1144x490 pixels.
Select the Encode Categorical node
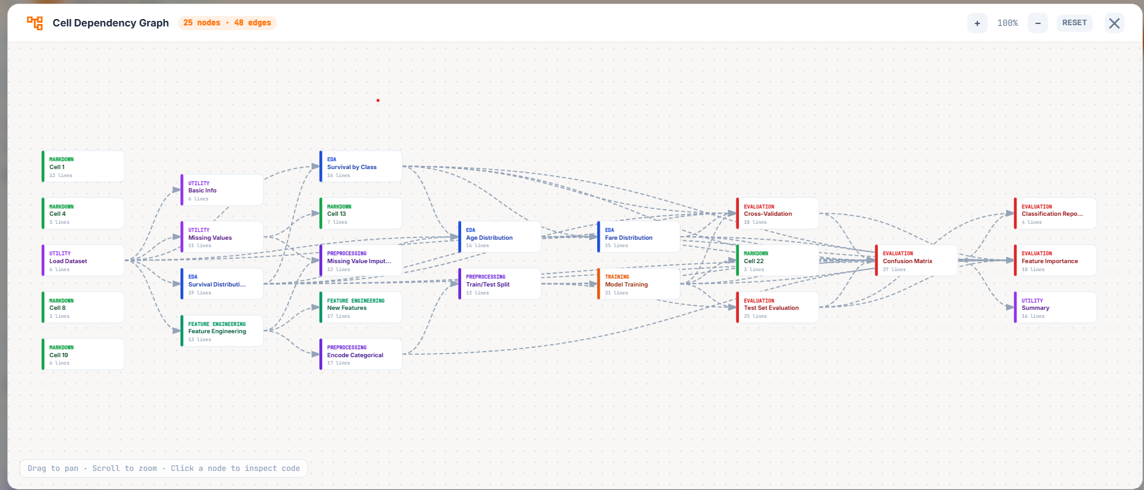click(x=361, y=354)
